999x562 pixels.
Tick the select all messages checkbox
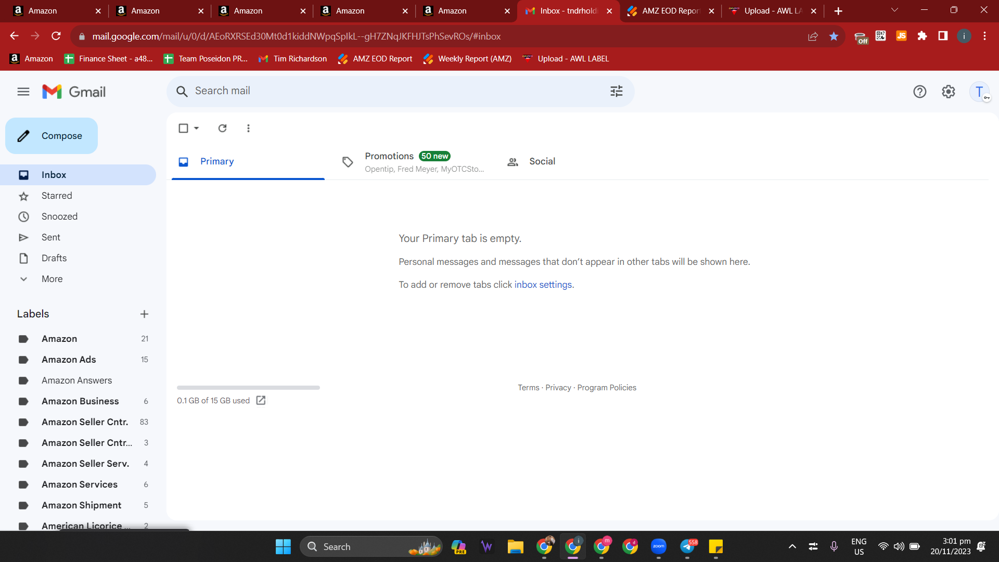[x=183, y=129]
